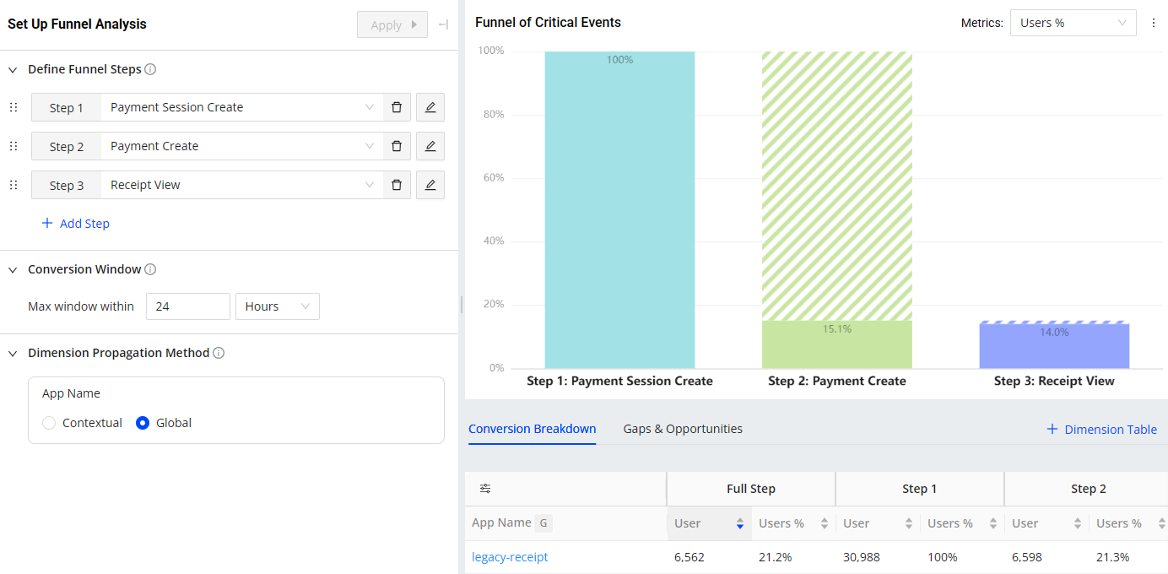The image size is (1168, 574).
Task: Click the Step 1 teal funnel bar
Action: (x=619, y=211)
